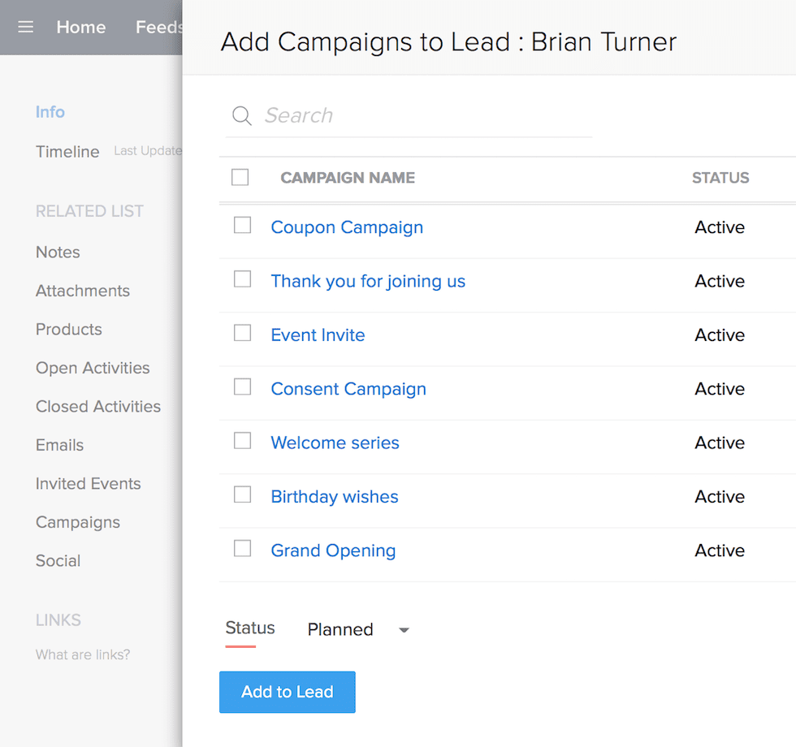Go to the Home tab
796x747 pixels.
click(x=81, y=27)
